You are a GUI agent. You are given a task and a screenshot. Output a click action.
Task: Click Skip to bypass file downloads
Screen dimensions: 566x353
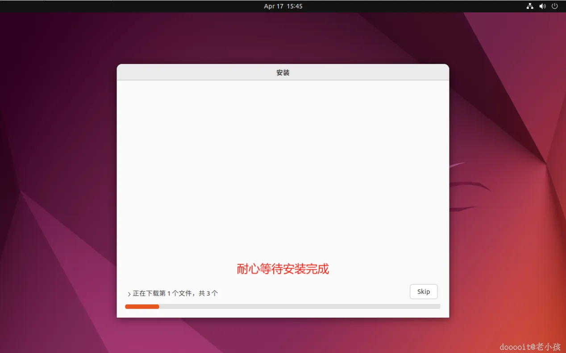(423, 292)
